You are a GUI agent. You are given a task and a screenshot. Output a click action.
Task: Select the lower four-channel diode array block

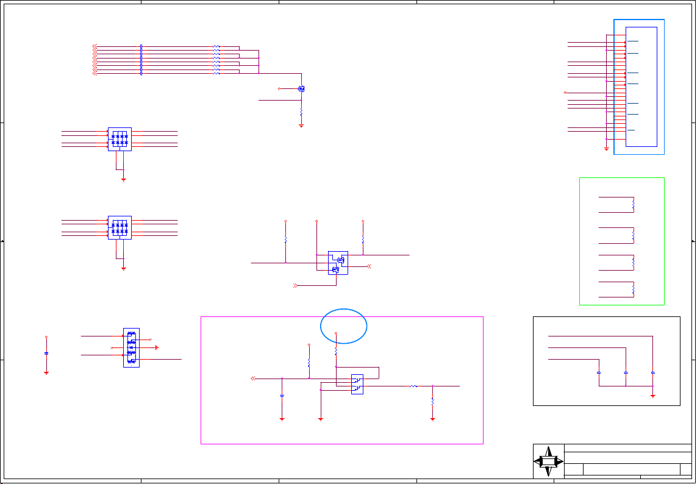tap(120, 228)
